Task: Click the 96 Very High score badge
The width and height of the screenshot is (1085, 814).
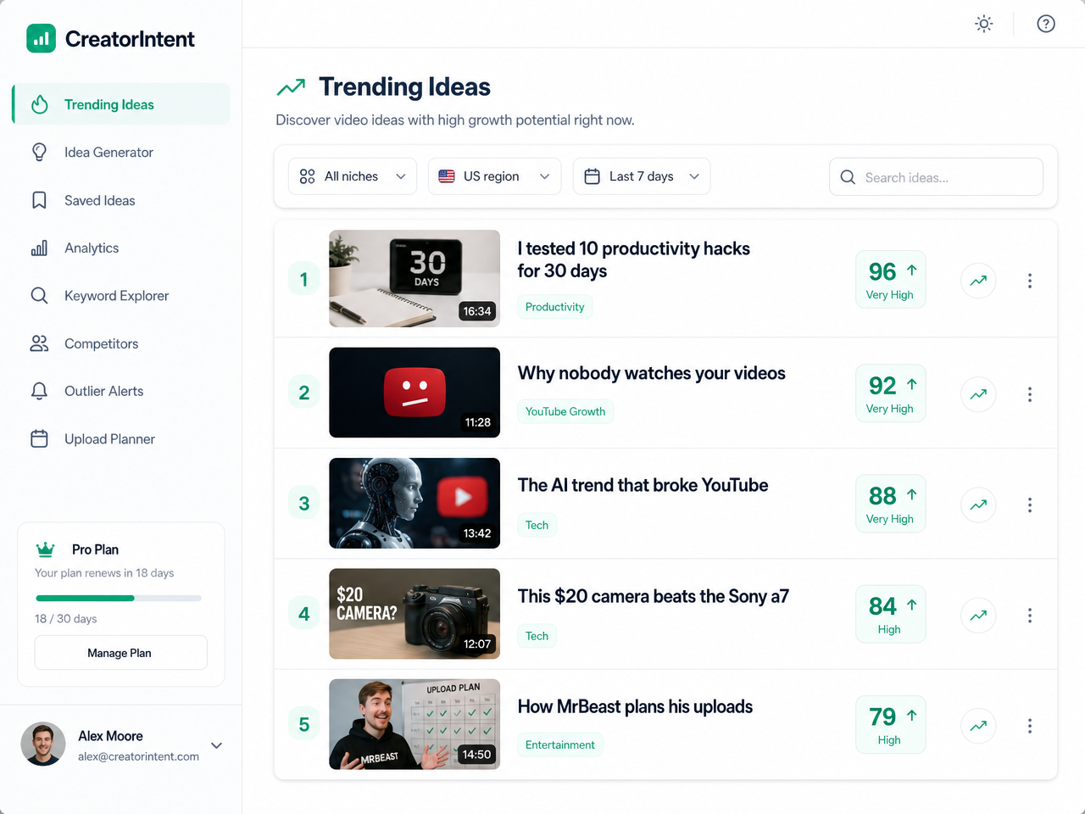Action: pyautogui.click(x=891, y=280)
